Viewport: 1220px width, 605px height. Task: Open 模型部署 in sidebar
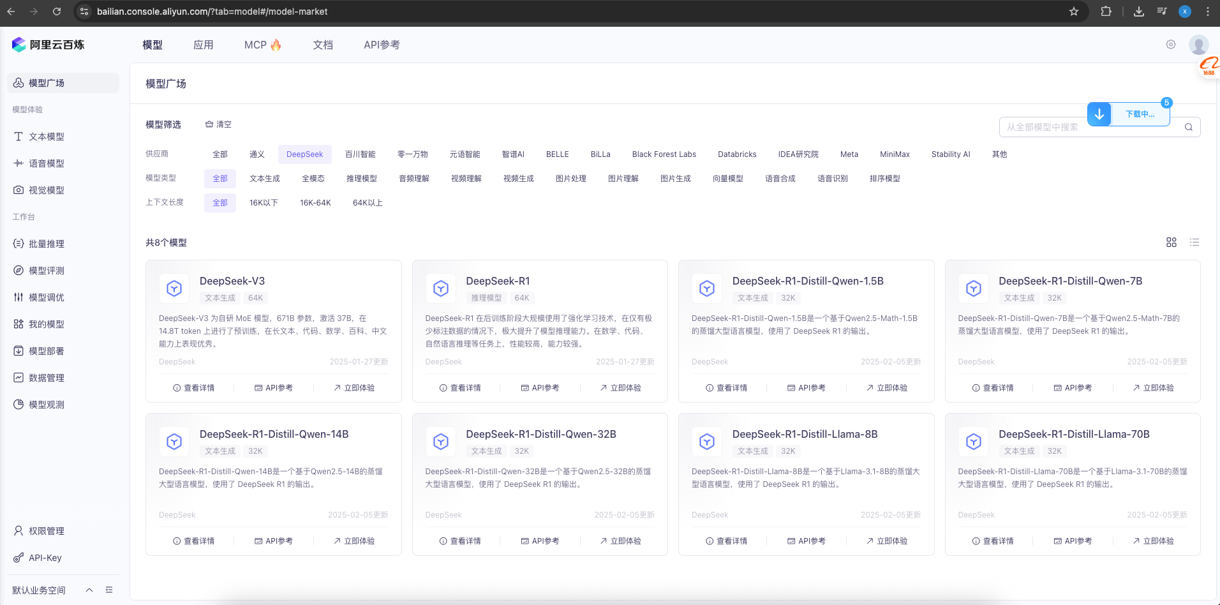point(63,351)
